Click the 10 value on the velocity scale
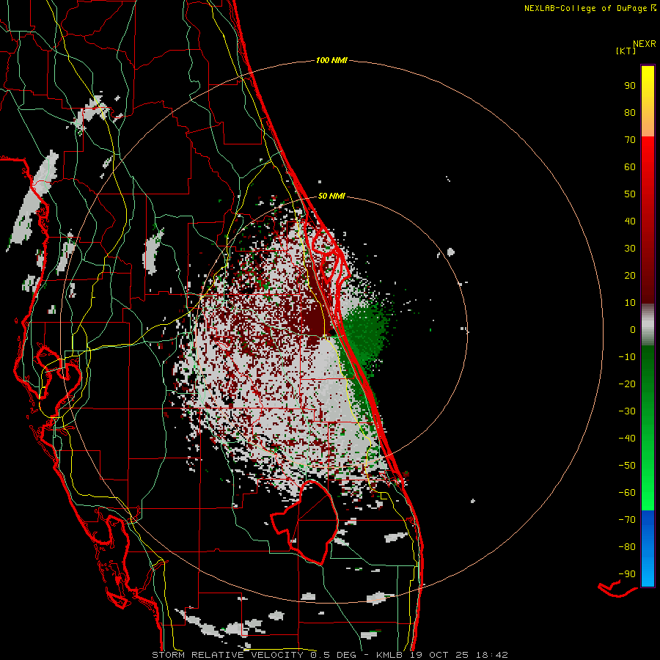 (x=630, y=302)
